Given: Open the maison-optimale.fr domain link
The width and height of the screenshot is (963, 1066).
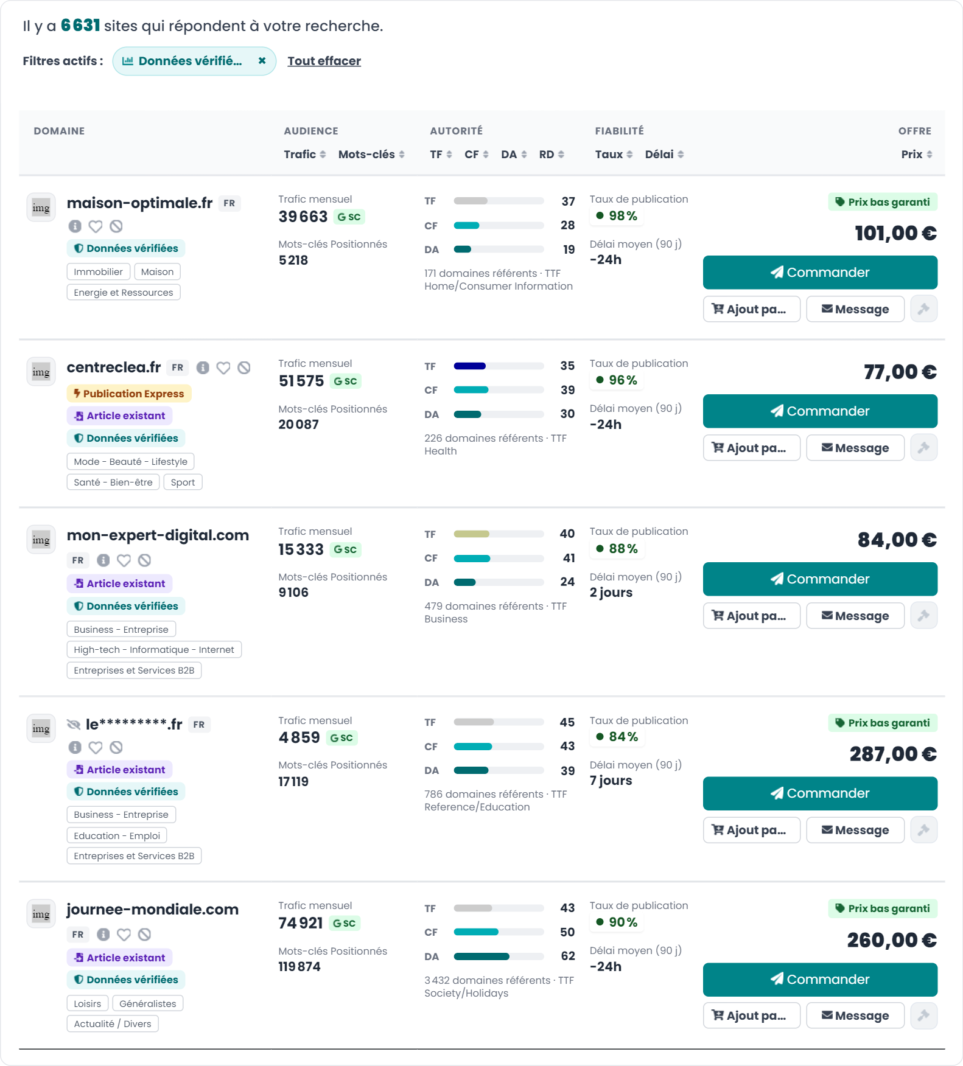Looking at the screenshot, I should (x=139, y=203).
